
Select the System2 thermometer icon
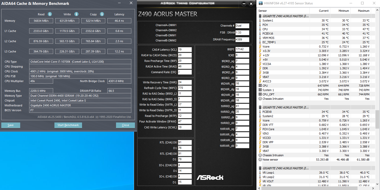[x=260, y=116]
